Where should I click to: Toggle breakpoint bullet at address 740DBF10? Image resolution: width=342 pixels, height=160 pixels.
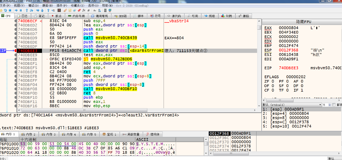point(16,97)
